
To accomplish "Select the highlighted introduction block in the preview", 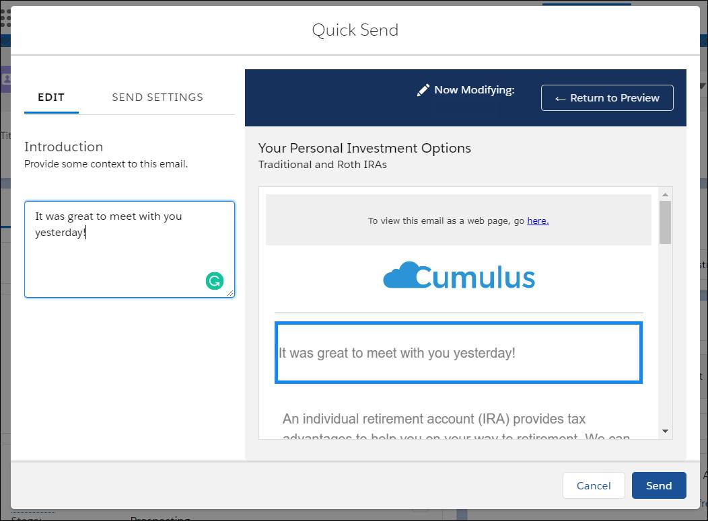I will pos(458,352).
